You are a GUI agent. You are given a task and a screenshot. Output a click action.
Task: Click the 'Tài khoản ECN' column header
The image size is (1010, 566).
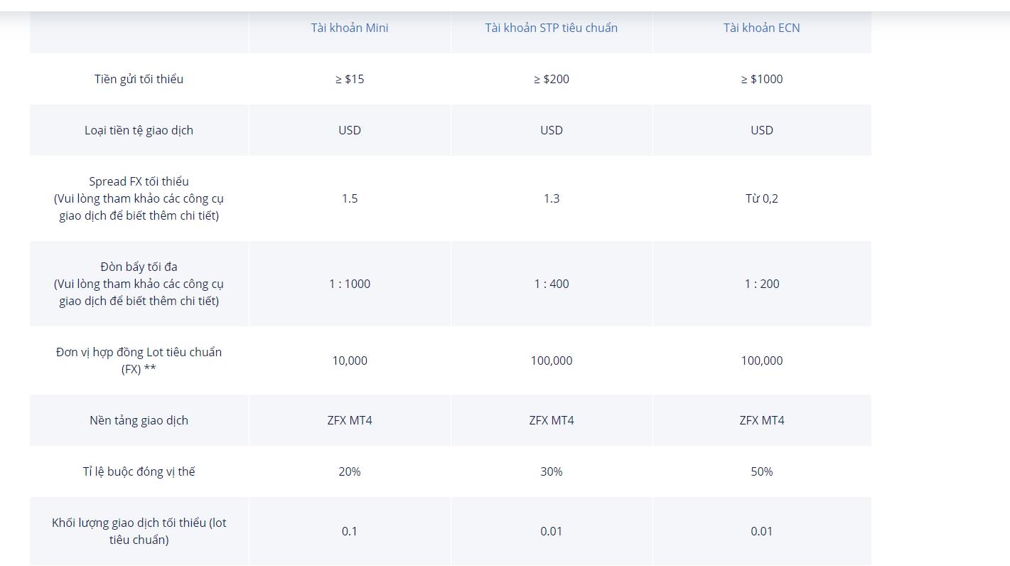762,28
